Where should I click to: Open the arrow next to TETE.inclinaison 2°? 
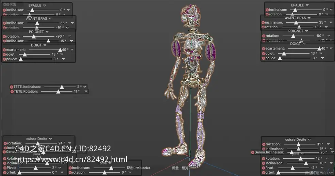(x=85, y=87)
